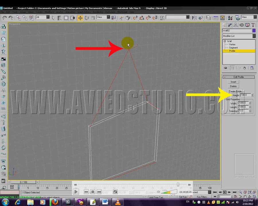Toggle the Percent Snap button

(148, 18)
